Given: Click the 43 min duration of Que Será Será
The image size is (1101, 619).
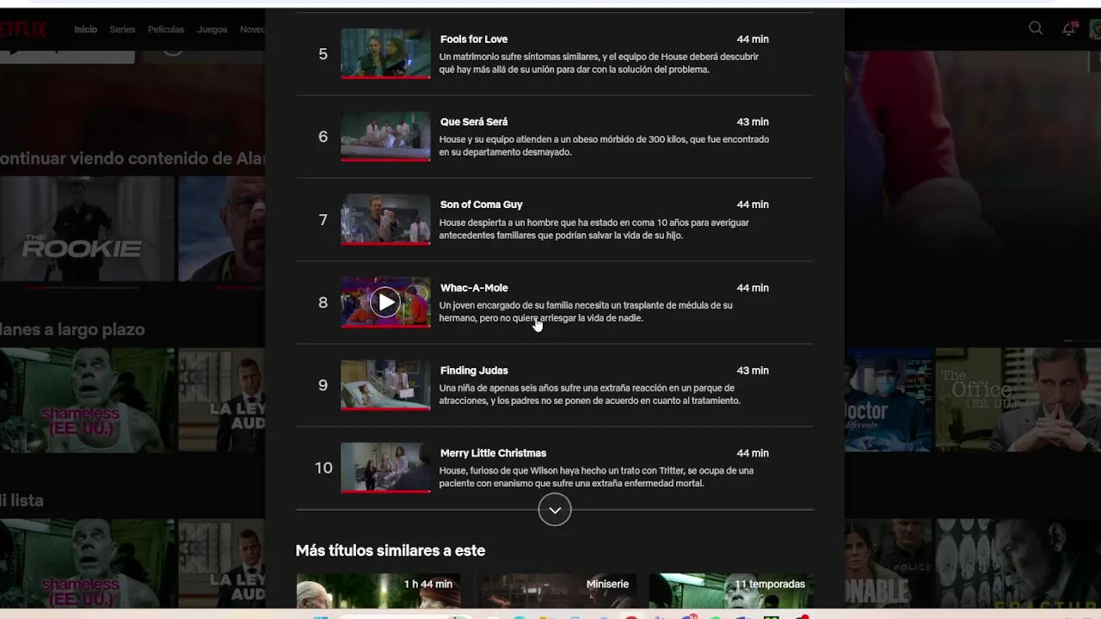Looking at the screenshot, I should click(753, 122).
